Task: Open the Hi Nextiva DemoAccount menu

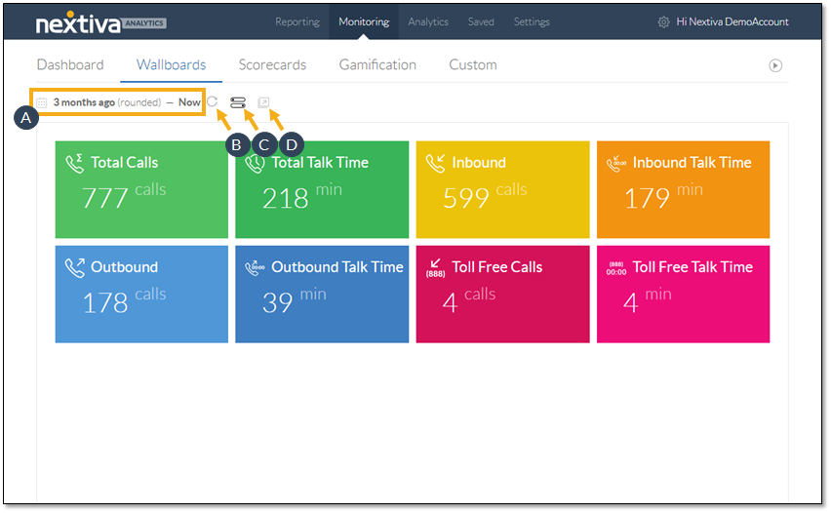Action: [x=732, y=22]
